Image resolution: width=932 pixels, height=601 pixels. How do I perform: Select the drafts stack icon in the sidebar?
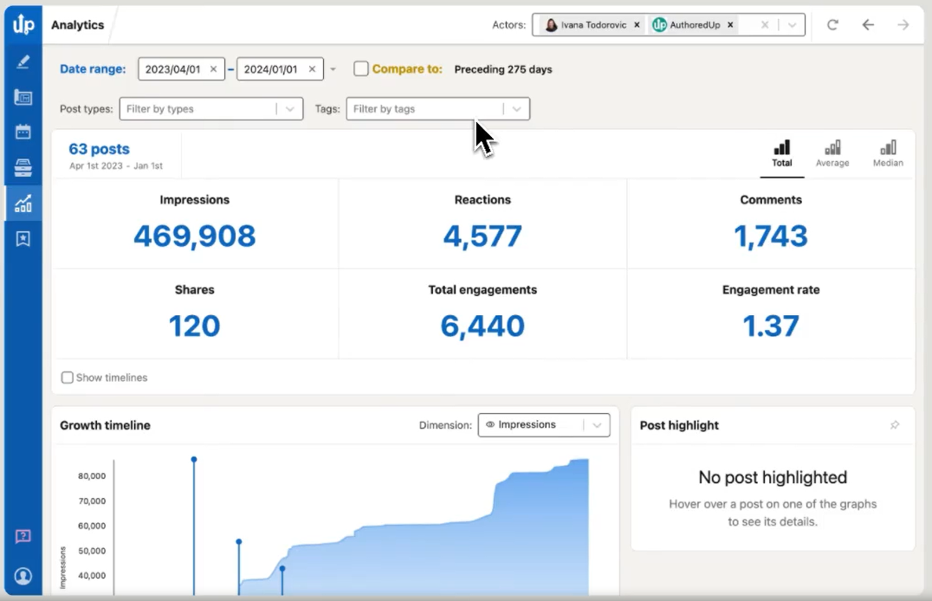pos(23,165)
